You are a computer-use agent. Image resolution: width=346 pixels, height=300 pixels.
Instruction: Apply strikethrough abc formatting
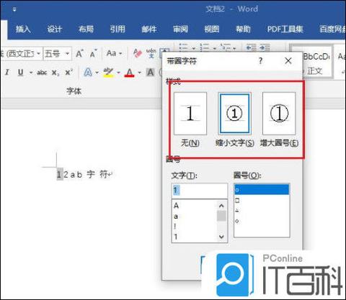pyautogui.click(x=42, y=72)
